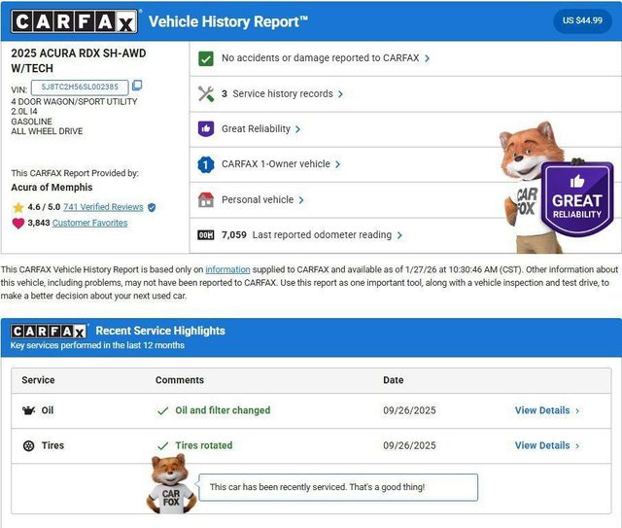Click the red house personal vehicle icon
Image resolution: width=622 pixels, height=528 pixels.
click(205, 199)
